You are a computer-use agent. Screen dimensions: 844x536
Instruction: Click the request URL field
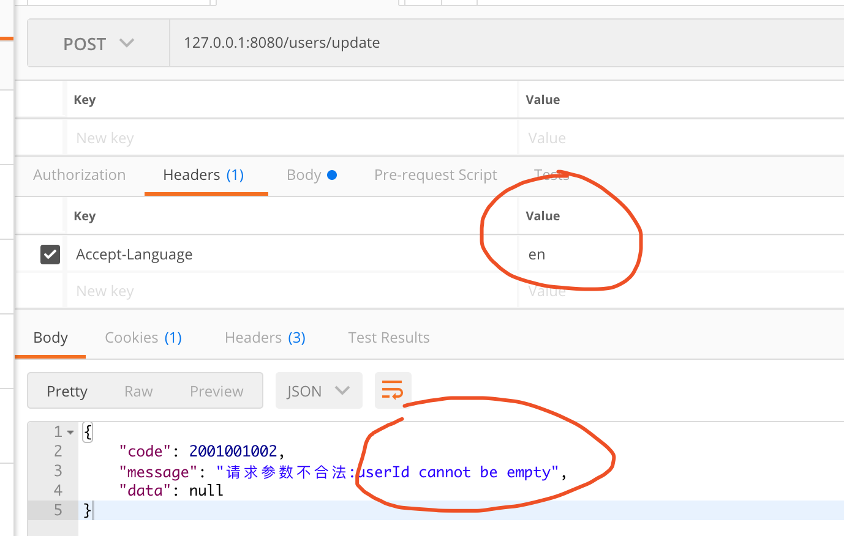507,43
